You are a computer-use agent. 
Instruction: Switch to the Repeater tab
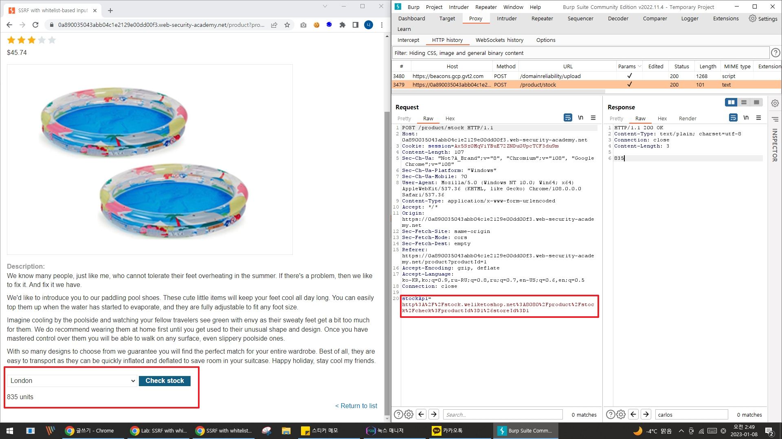(542, 18)
